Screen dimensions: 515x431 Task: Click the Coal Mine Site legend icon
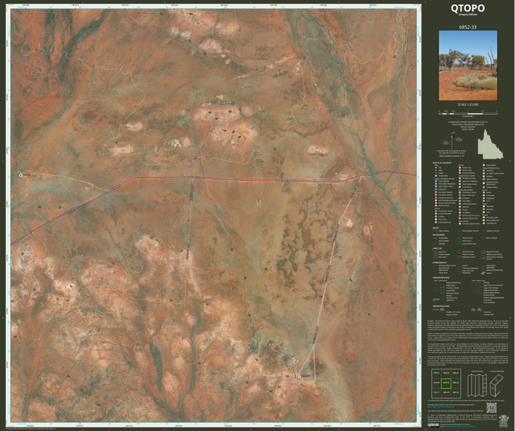[483, 223]
